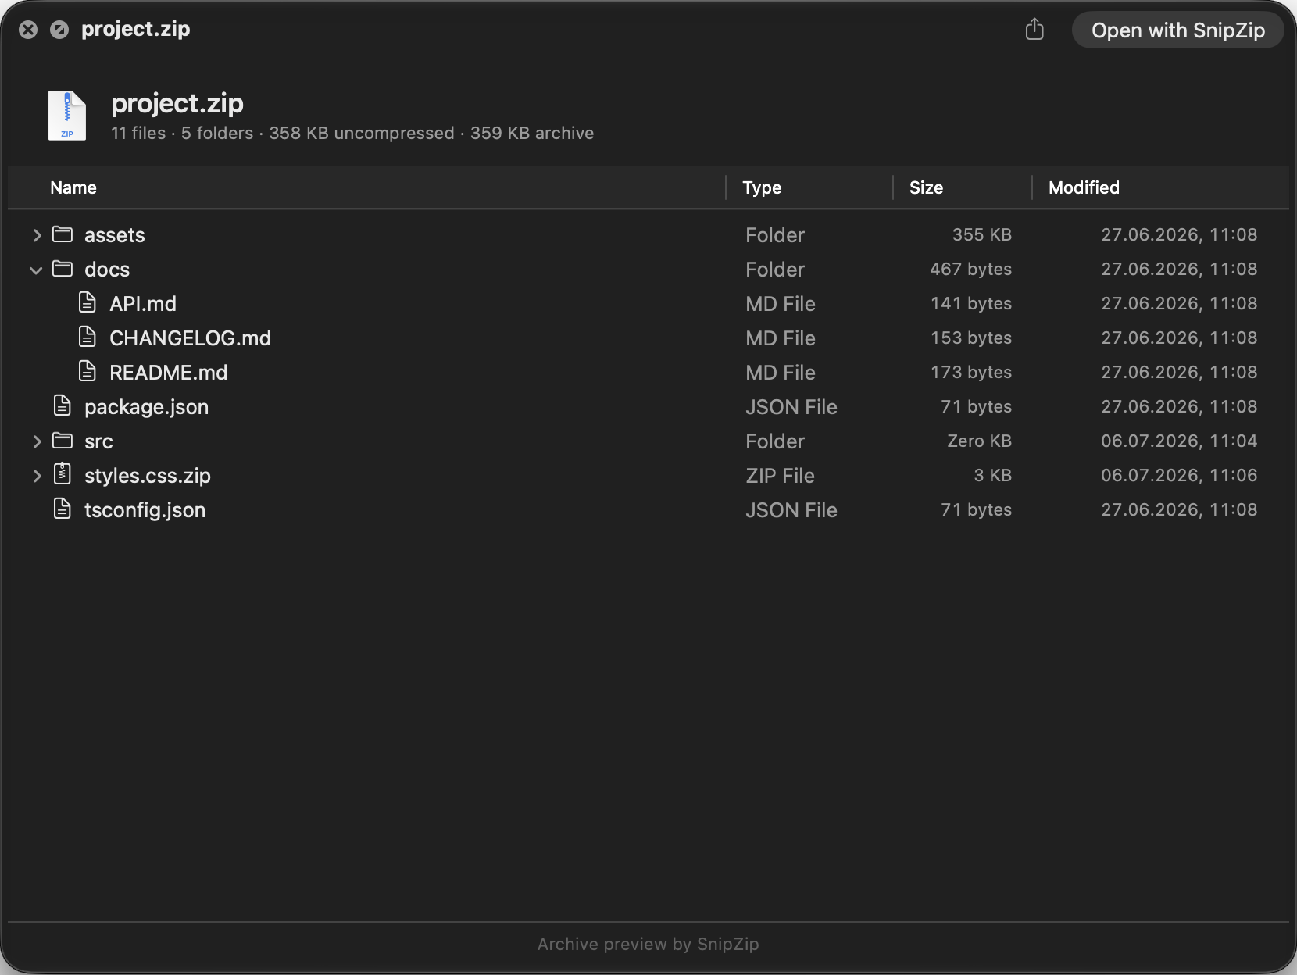Sort by the Name column header
The width and height of the screenshot is (1297, 975).
click(x=73, y=187)
